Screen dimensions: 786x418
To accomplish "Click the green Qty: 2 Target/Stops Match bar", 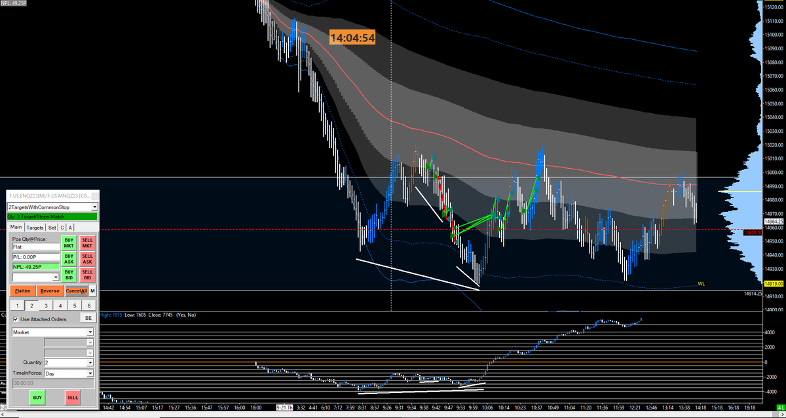I will (52, 217).
